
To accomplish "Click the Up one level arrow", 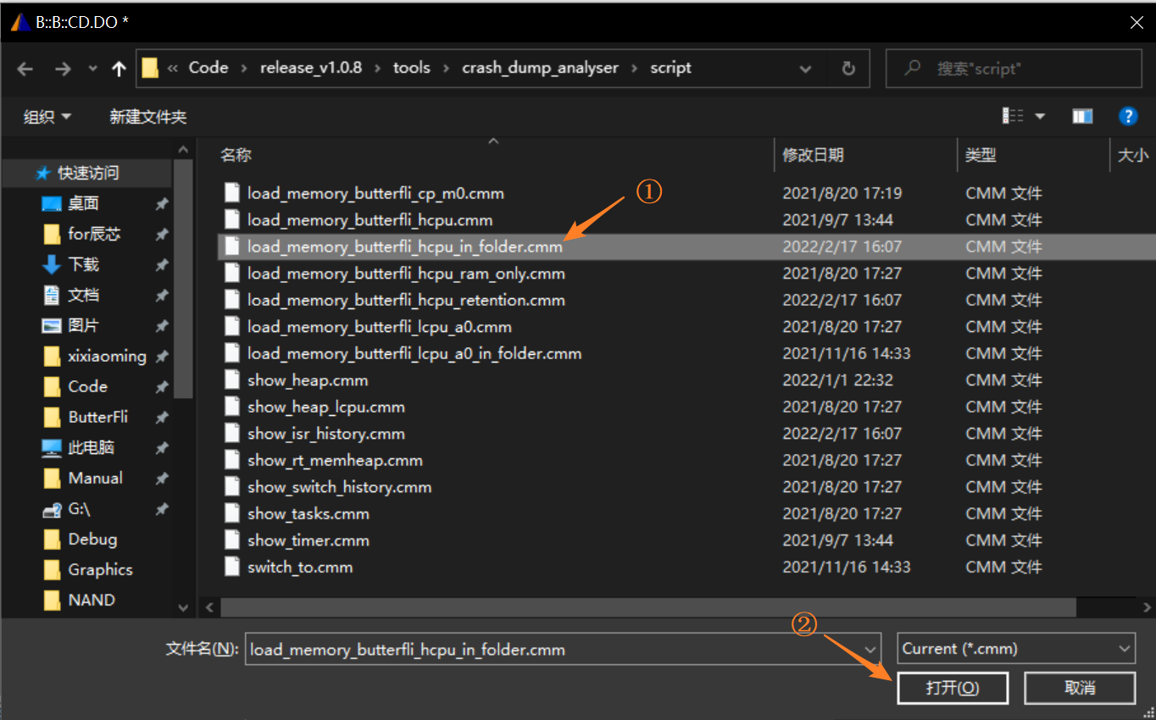I will 119,69.
